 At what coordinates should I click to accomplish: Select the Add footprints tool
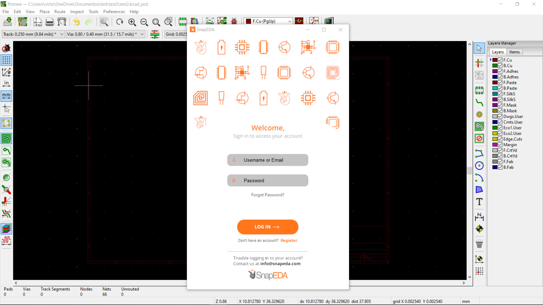point(479,90)
